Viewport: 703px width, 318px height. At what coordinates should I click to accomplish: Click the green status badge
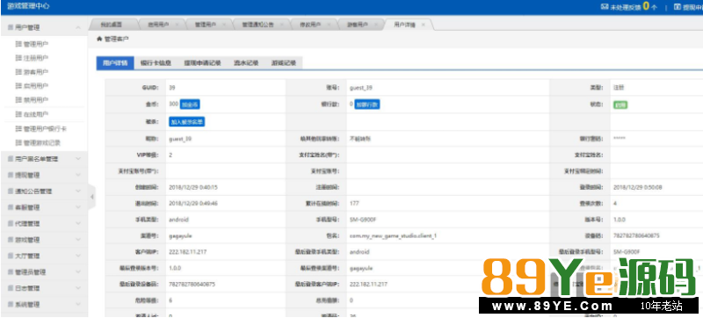620,105
